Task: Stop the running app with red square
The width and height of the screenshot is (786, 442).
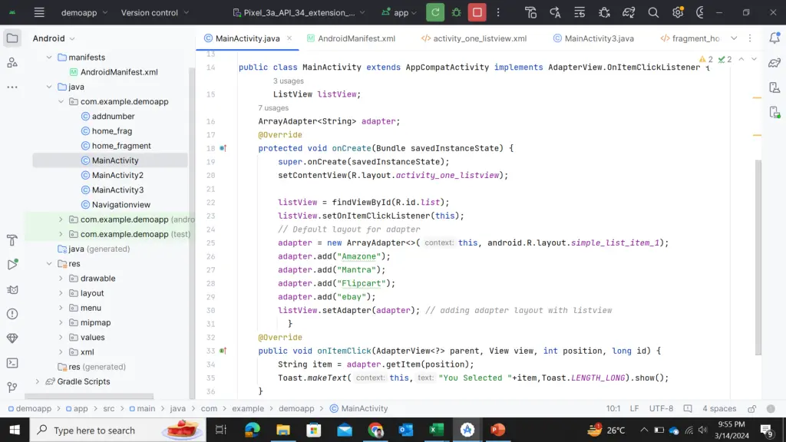Action: [477, 12]
